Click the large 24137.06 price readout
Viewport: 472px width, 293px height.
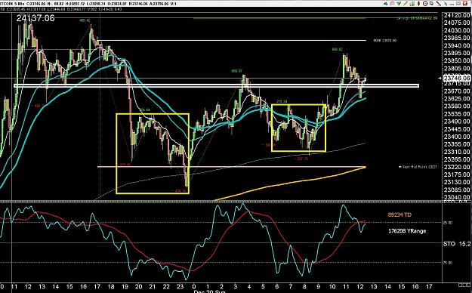pos(35,18)
